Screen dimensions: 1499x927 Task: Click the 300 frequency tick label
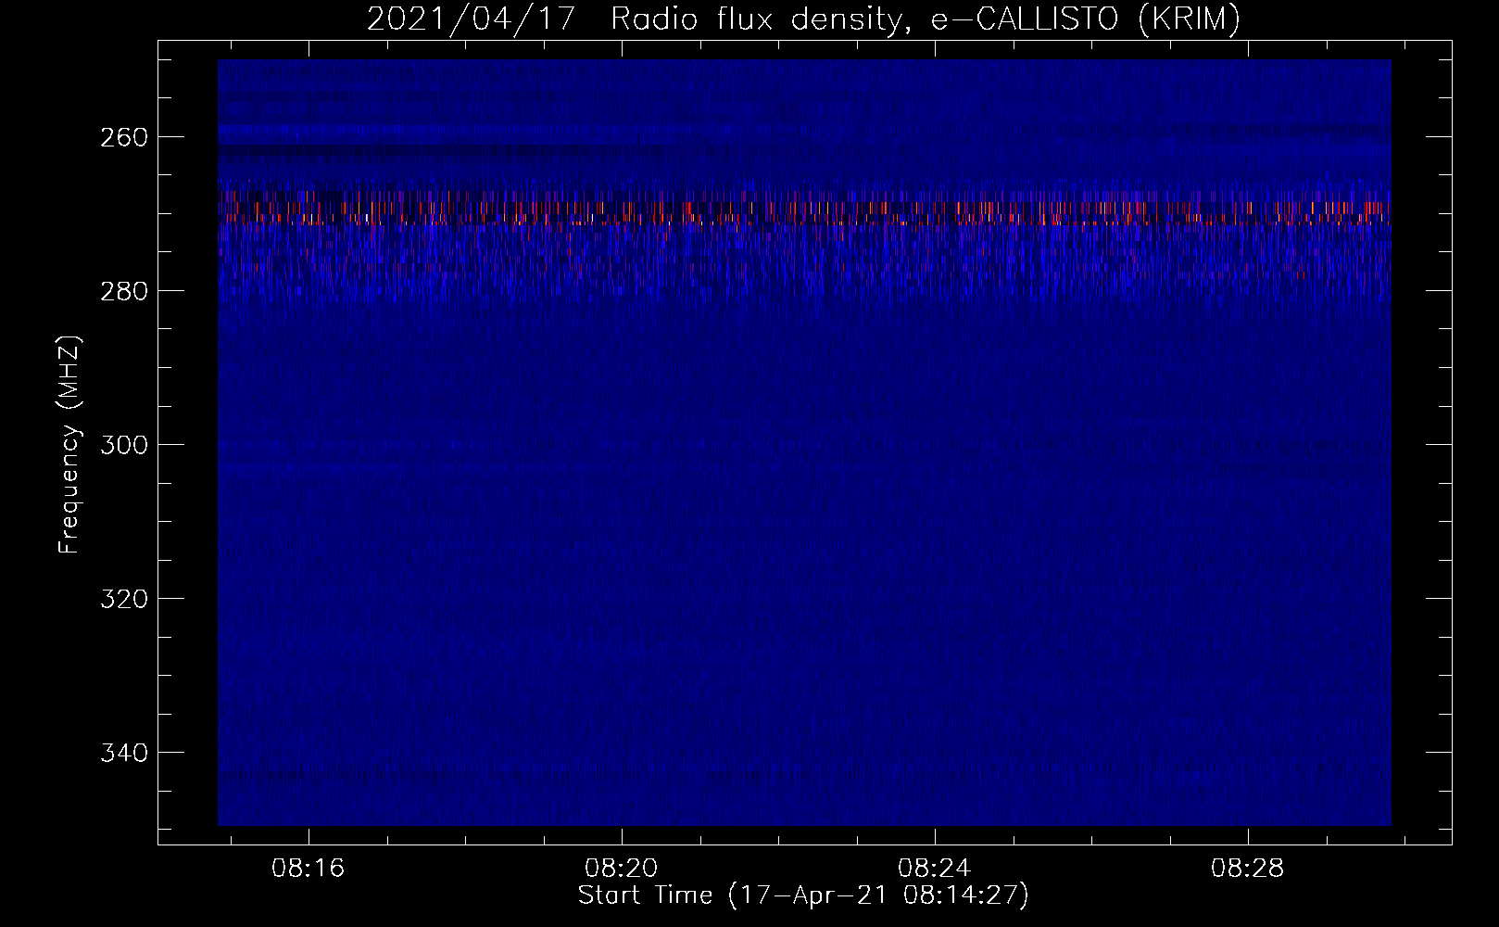coord(122,445)
